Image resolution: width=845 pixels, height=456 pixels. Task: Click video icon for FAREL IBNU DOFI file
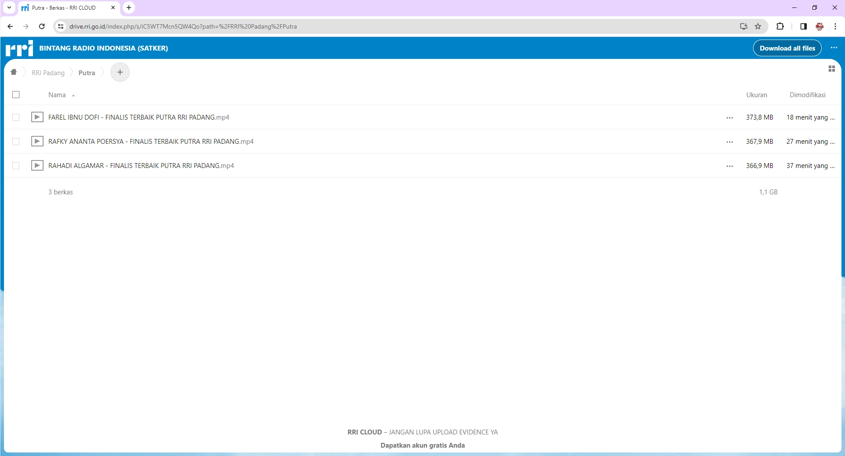(37, 117)
